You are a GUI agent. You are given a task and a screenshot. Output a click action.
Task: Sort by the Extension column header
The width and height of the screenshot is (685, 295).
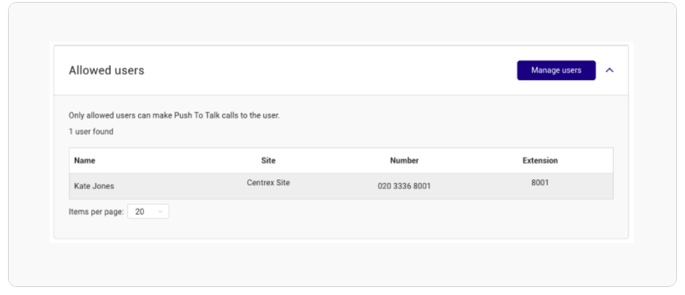[x=540, y=161]
